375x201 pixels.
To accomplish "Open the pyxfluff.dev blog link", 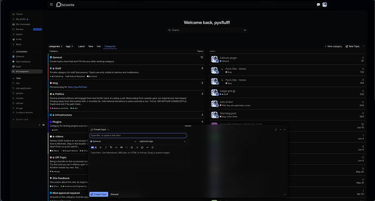I will coord(78,87).
